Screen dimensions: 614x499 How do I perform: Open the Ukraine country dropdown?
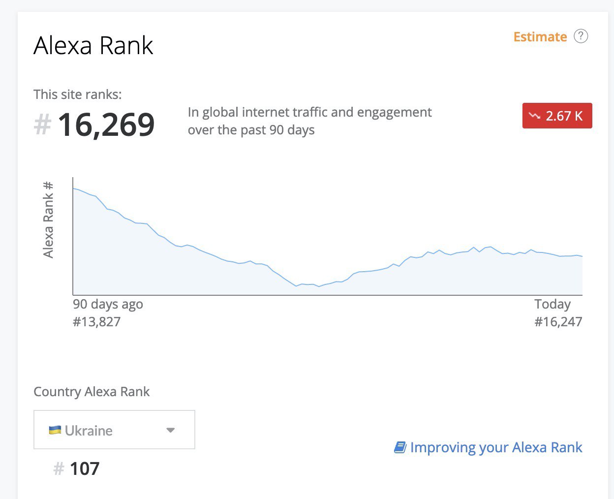(114, 430)
